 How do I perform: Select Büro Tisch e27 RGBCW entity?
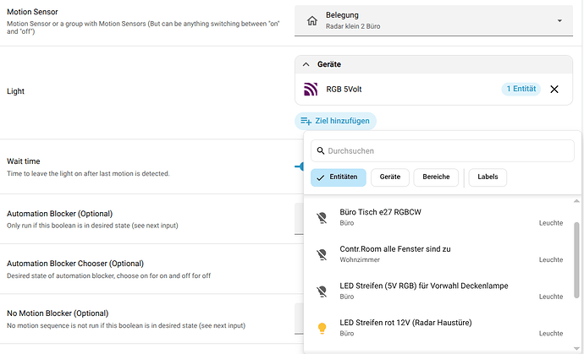pyautogui.click(x=438, y=217)
